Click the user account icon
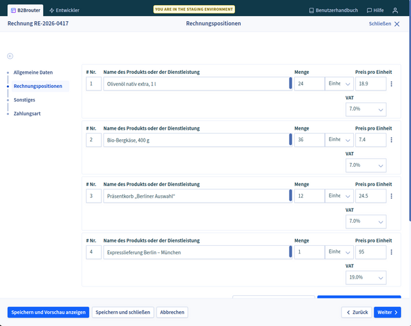The height and width of the screenshot is (326, 411). pos(395,10)
